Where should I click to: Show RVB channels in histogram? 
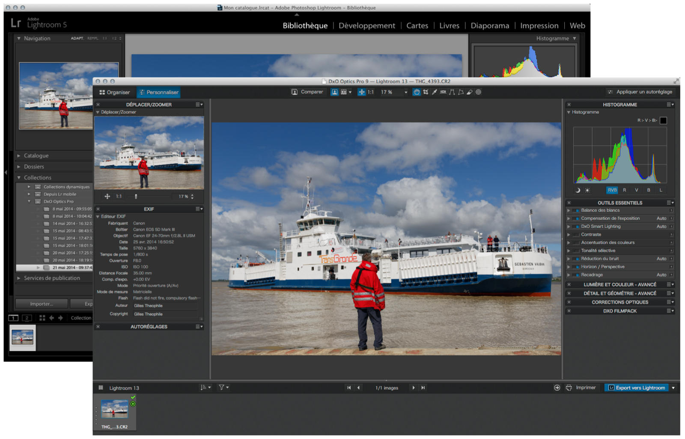point(612,190)
